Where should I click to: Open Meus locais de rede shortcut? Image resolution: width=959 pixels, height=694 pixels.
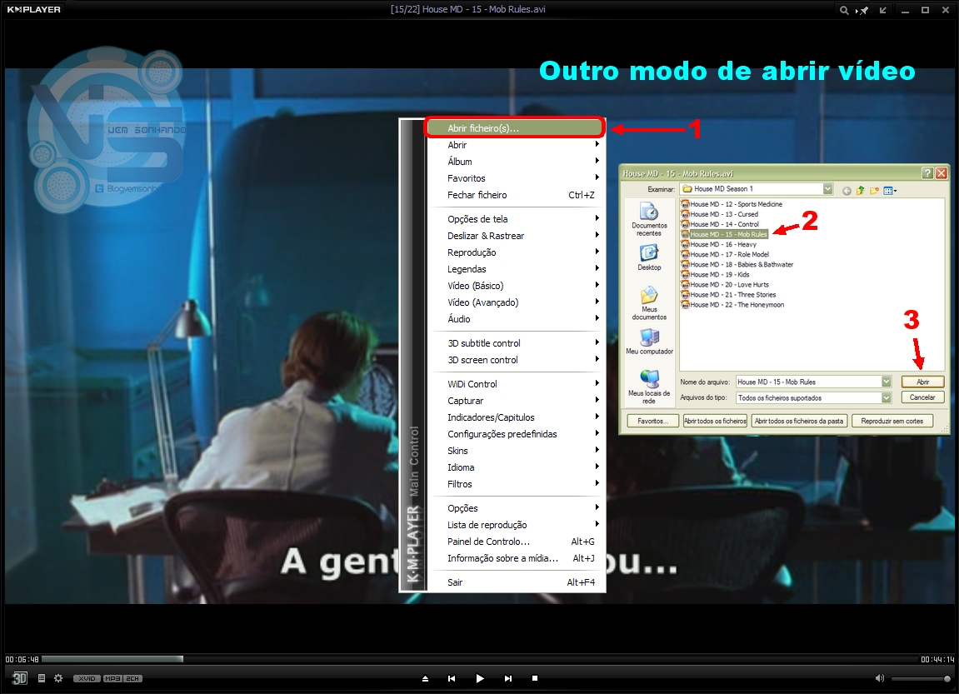tap(649, 387)
